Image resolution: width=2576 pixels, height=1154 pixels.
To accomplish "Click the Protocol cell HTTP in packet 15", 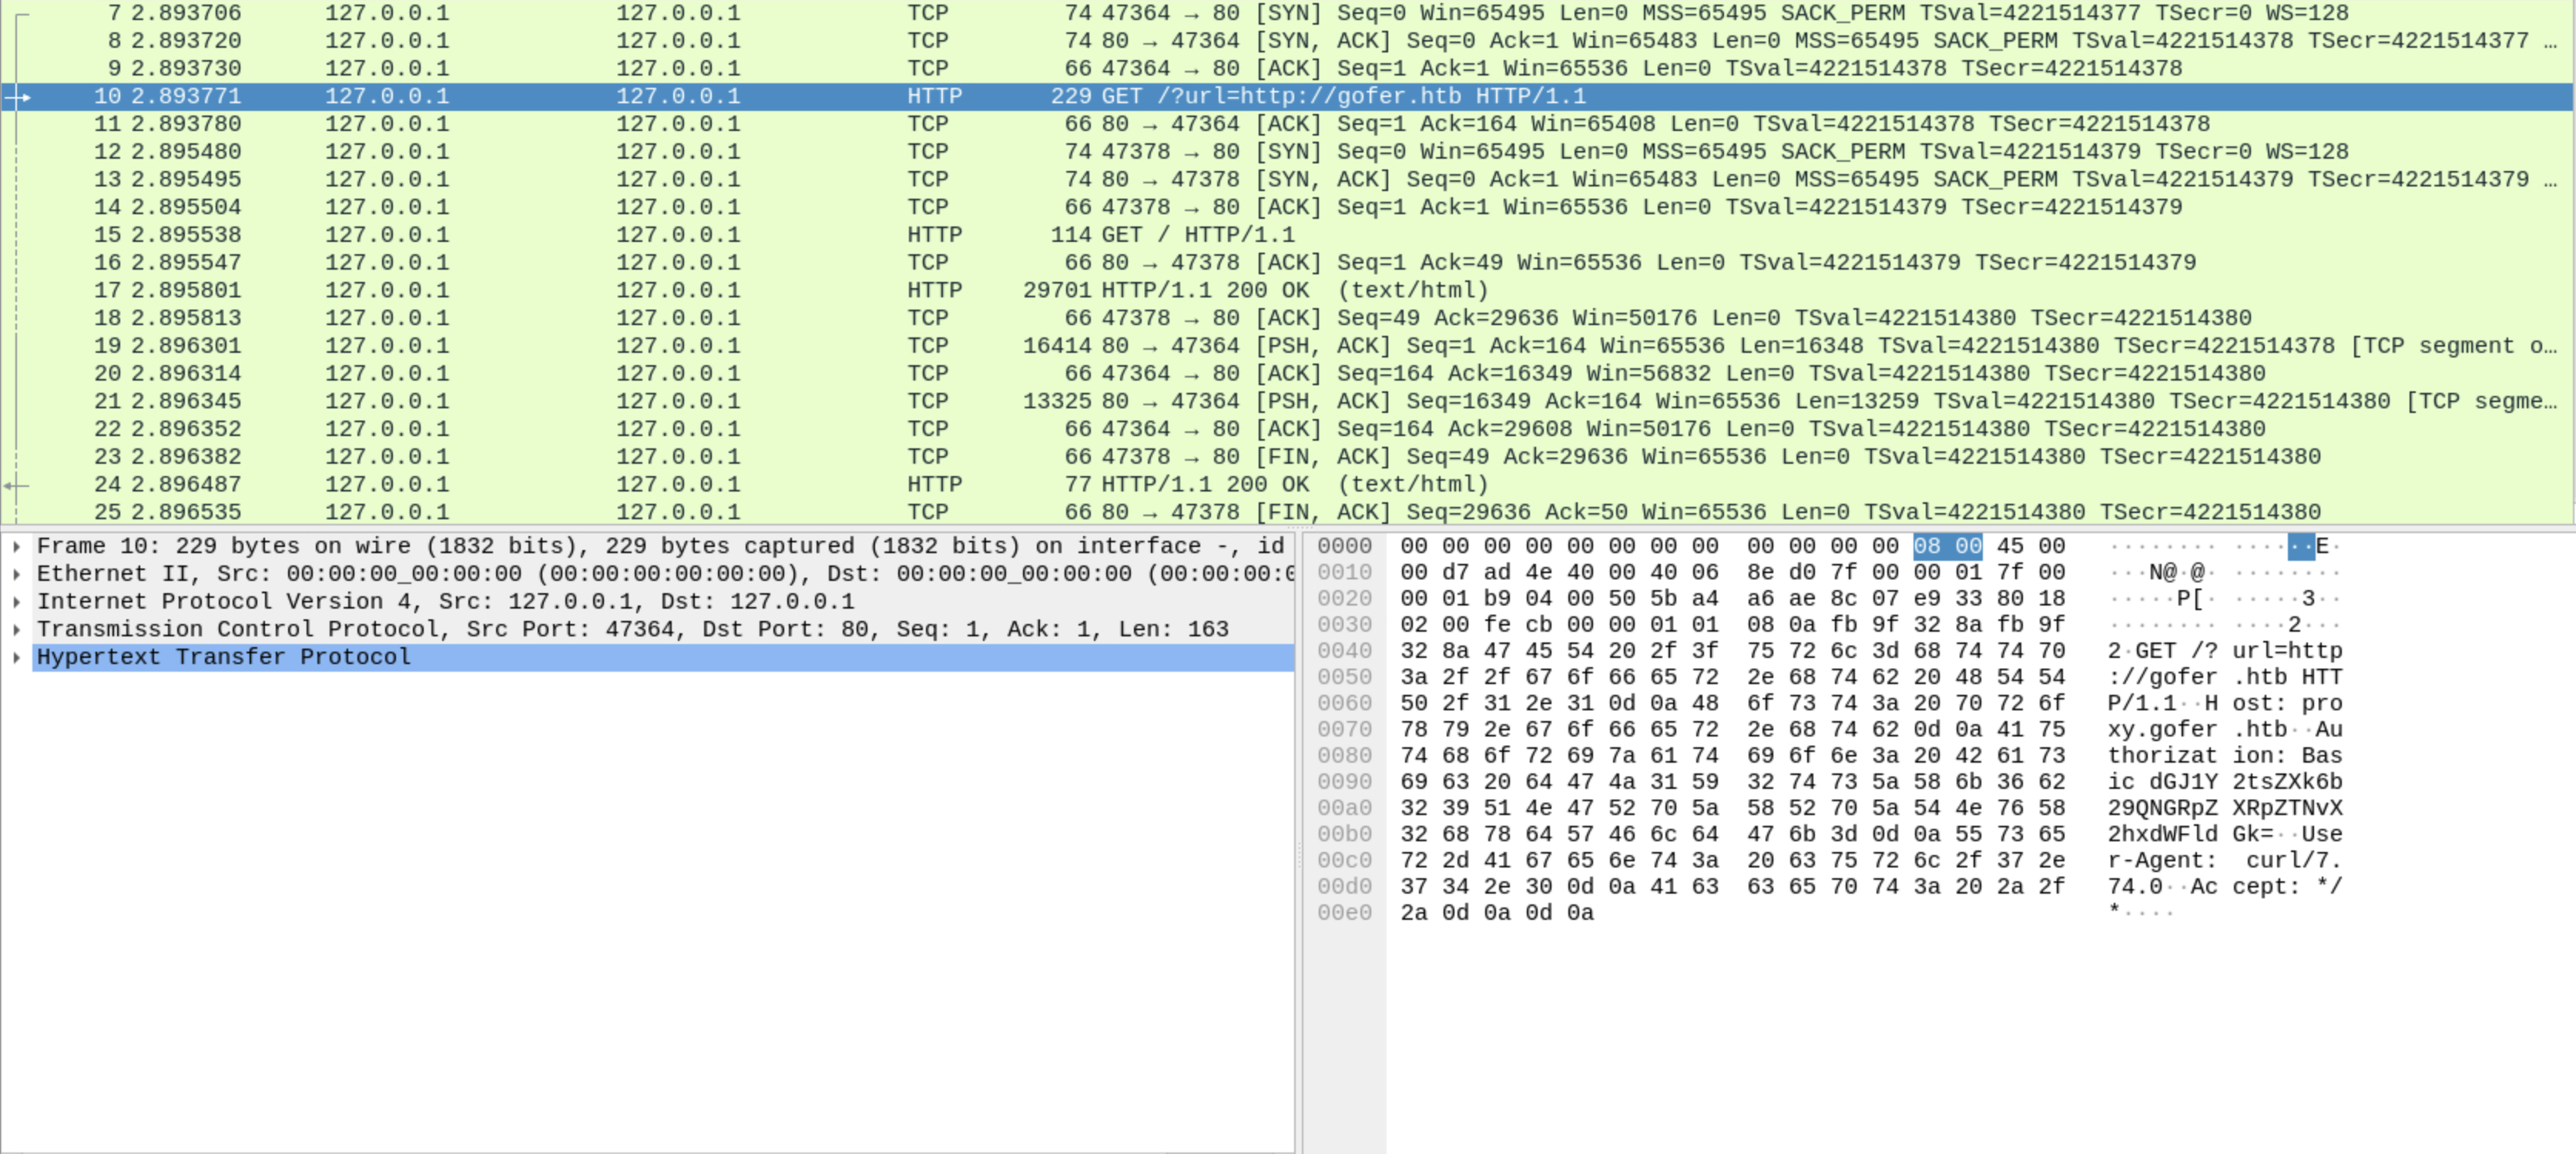I will (x=934, y=235).
